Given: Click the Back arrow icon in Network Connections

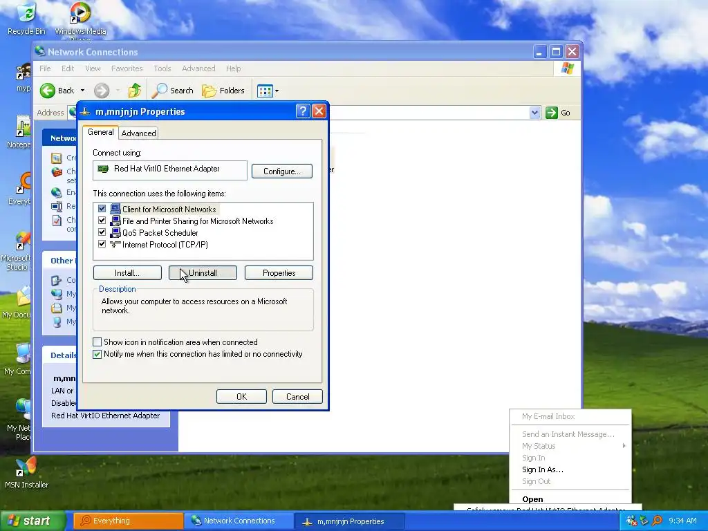Looking at the screenshot, I should (48, 91).
